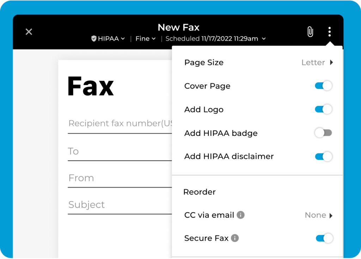Screen dimensions: 361x259
Task: Click the info icon beside Secure Fax
Action: point(235,238)
